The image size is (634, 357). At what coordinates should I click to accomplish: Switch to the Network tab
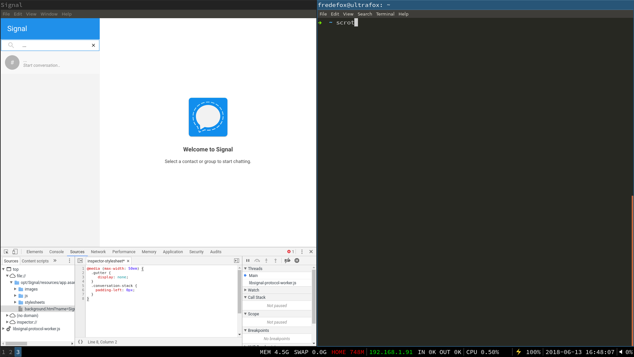[x=98, y=252]
